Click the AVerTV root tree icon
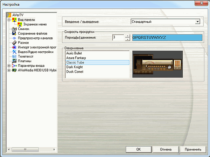This screenshot has height=157, width=210. 9,15
